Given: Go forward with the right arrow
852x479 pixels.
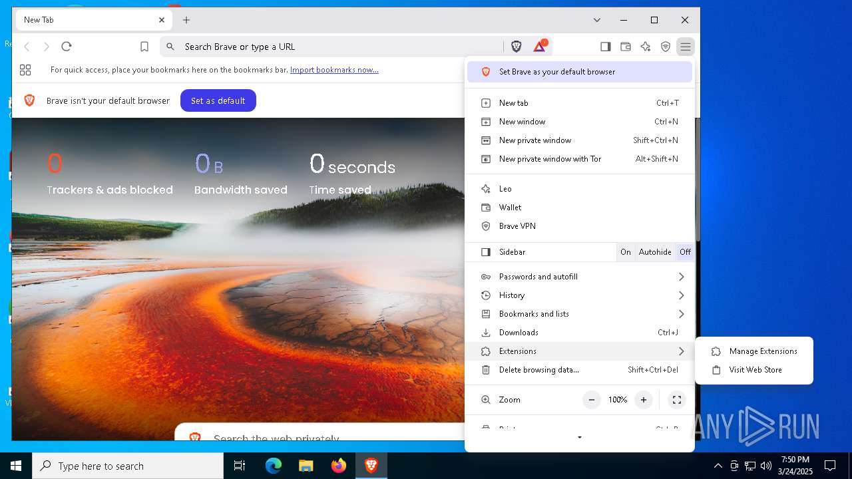Looking at the screenshot, I should click(47, 47).
